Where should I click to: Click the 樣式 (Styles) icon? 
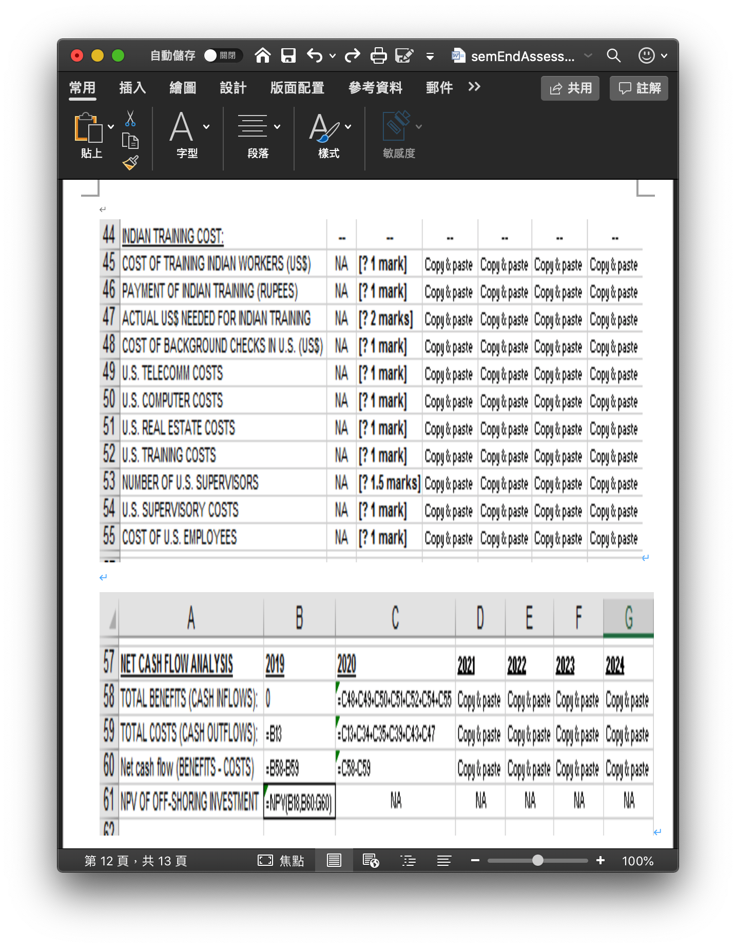(324, 127)
